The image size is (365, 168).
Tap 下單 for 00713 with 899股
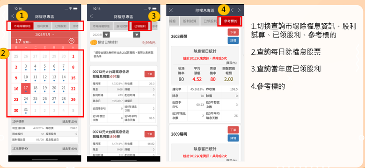(x=149, y=134)
